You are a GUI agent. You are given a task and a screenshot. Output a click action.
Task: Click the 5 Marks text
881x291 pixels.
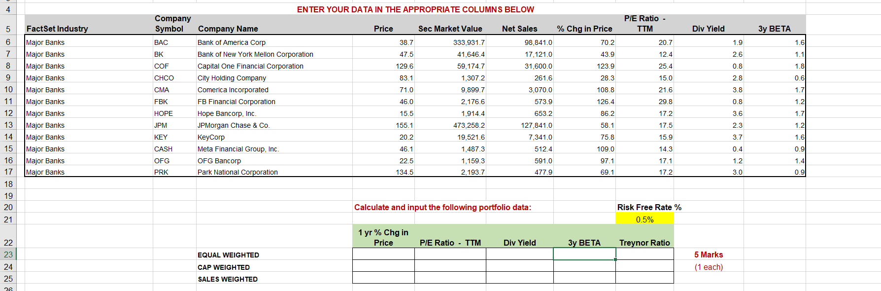click(709, 255)
